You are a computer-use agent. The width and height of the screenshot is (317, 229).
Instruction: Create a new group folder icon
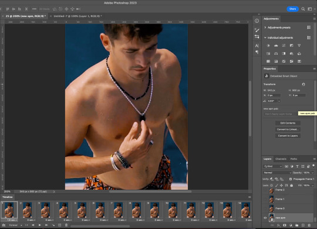point(297,225)
